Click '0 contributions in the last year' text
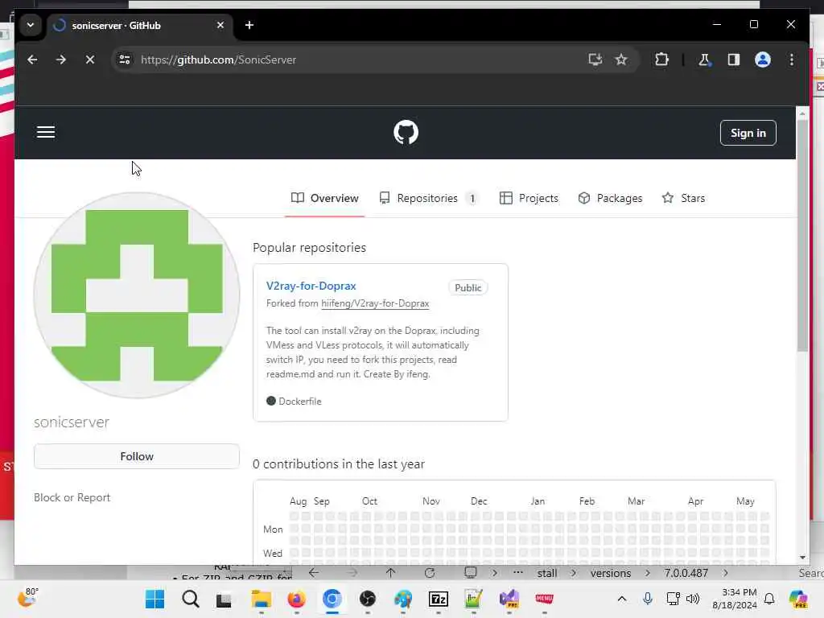 pos(339,464)
